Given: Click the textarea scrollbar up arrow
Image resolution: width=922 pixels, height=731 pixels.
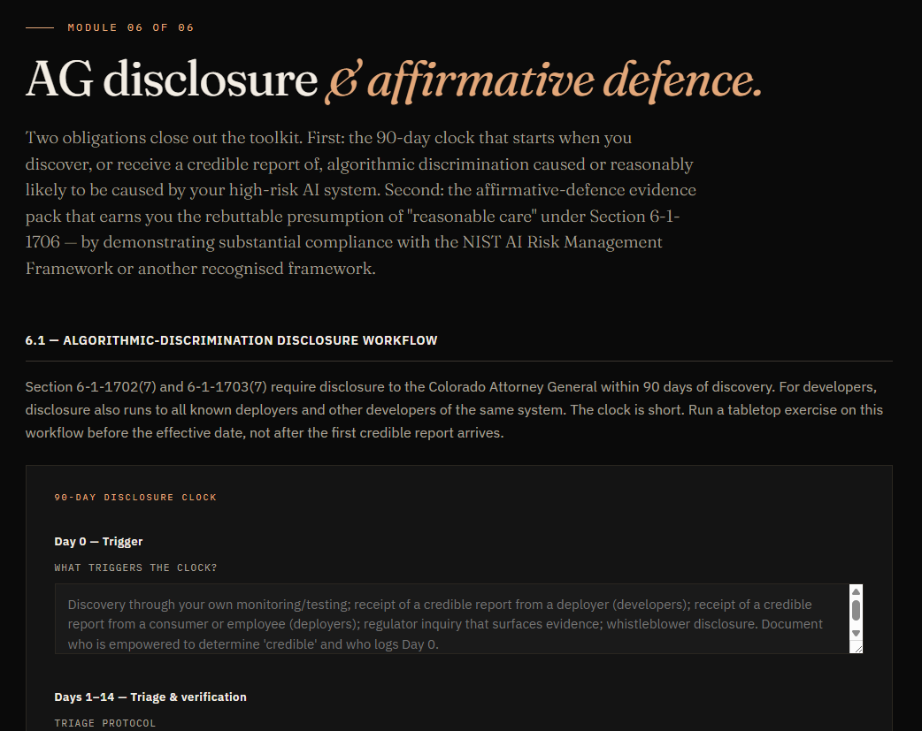Looking at the screenshot, I should coord(857,591).
